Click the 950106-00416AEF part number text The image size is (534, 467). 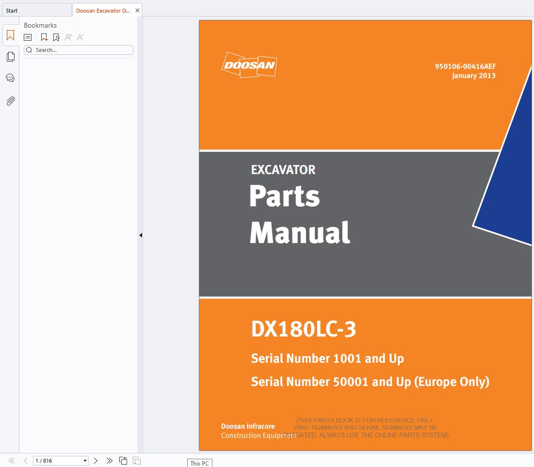pyautogui.click(x=465, y=66)
